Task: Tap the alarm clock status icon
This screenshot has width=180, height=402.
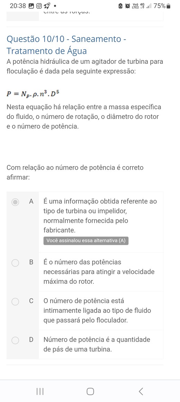Action: 128,6
